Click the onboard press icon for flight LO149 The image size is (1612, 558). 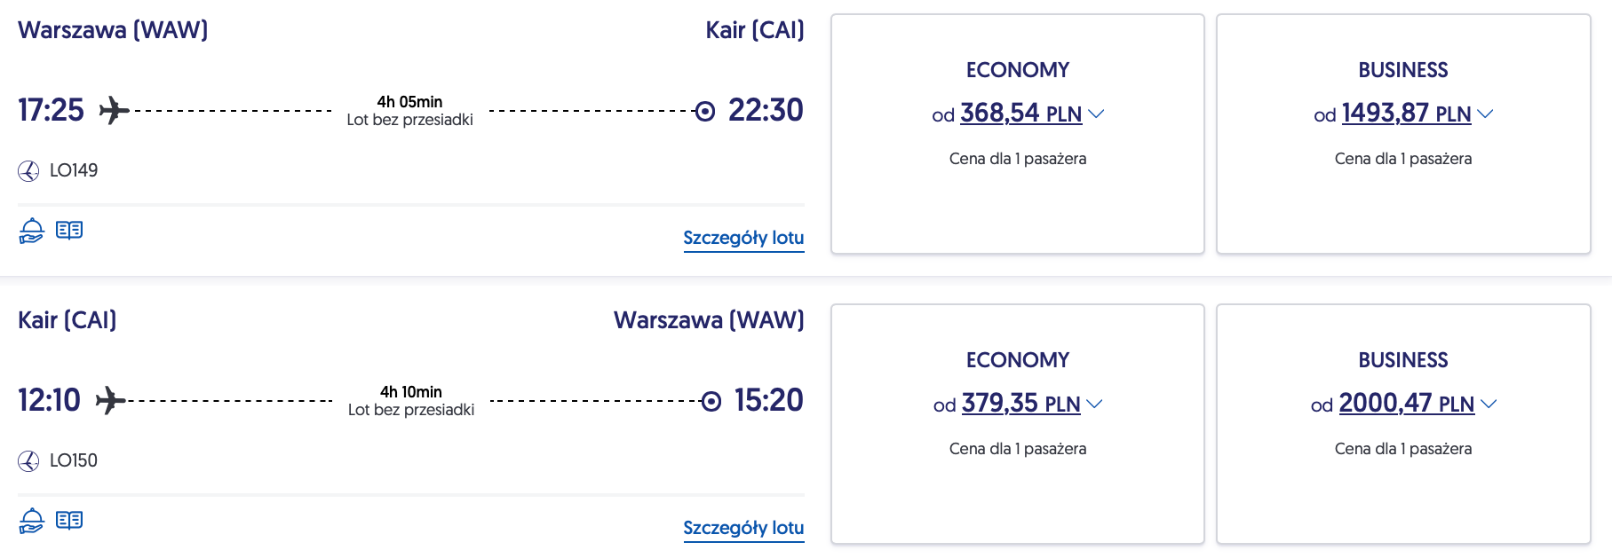pyautogui.click(x=69, y=231)
